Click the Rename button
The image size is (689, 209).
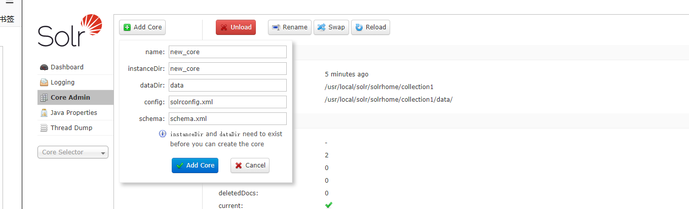[x=290, y=27]
